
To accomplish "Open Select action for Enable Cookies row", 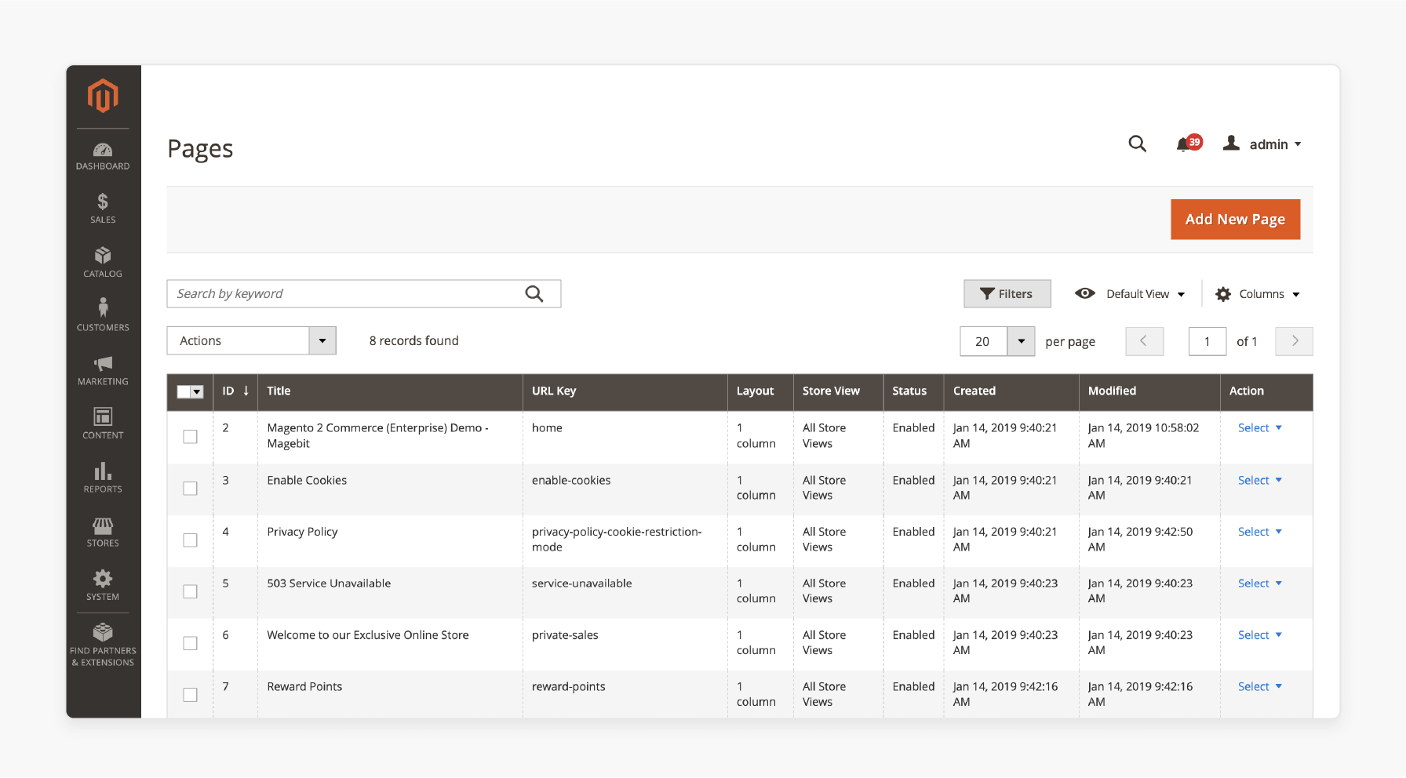I will (x=1260, y=480).
